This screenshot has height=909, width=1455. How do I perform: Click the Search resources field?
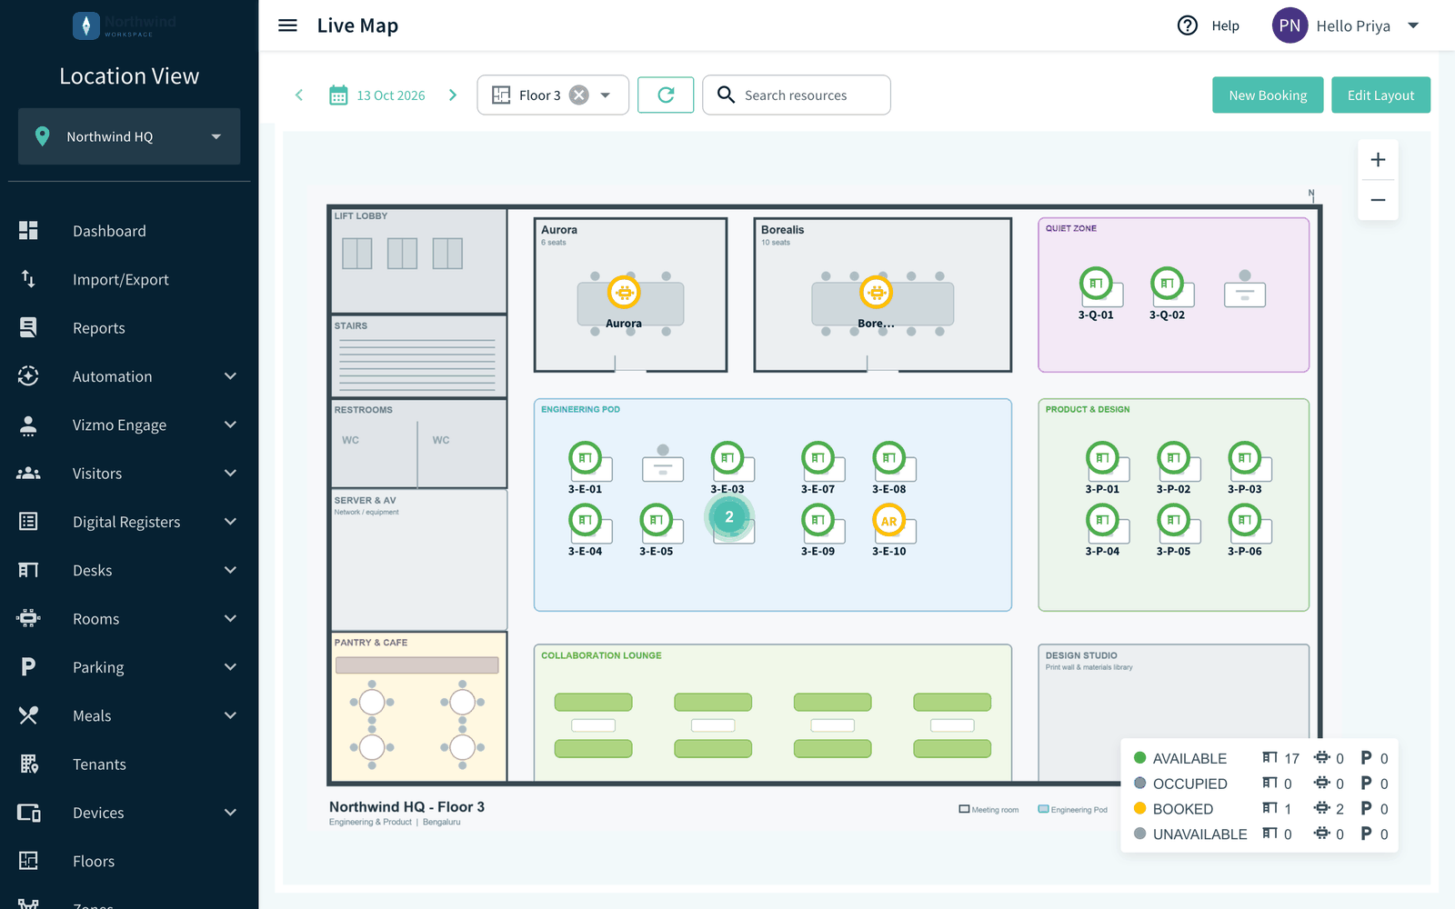coord(797,95)
